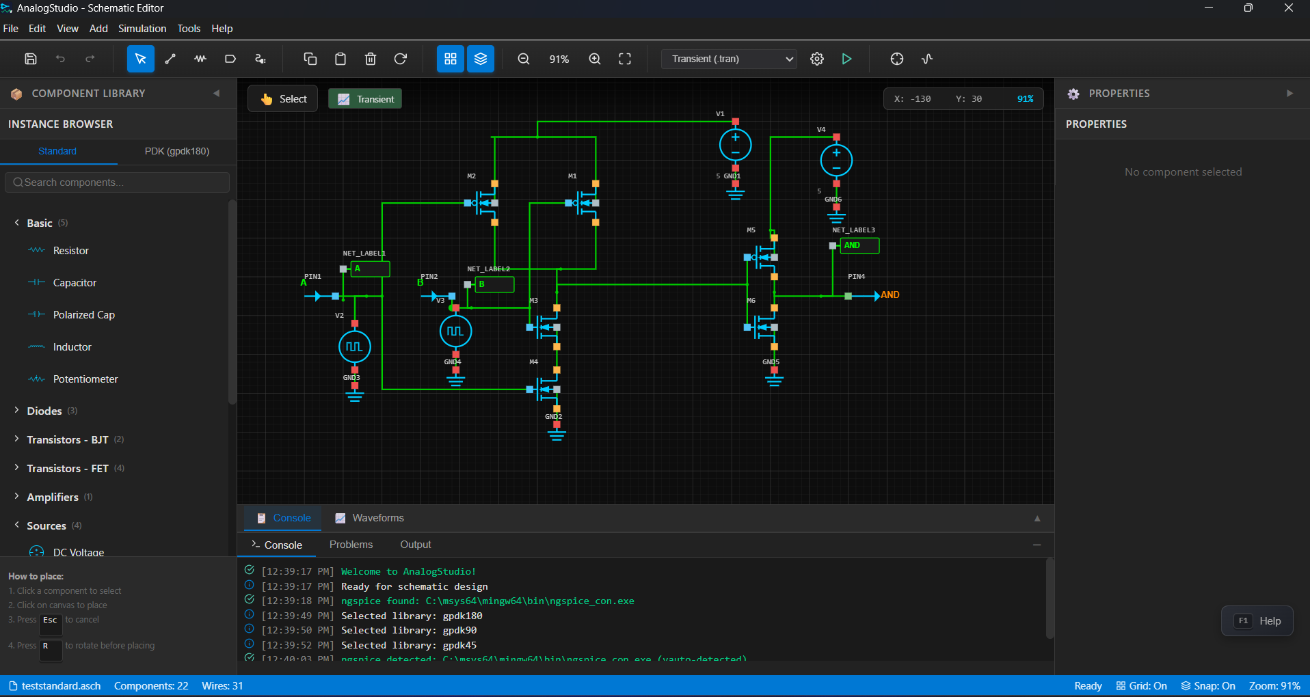Toggle Snap: On in status bar
Image resolution: width=1310 pixels, height=697 pixels.
(1208, 686)
